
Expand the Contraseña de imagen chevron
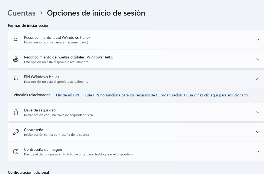[x=257, y=152]
